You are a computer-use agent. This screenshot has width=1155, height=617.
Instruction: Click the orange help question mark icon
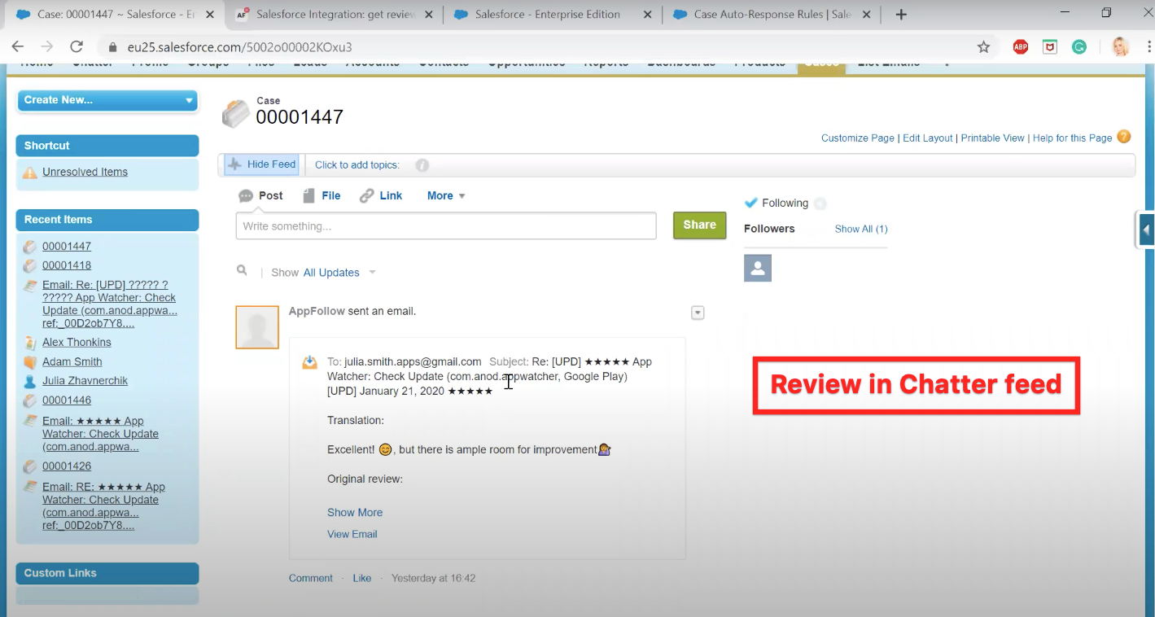tap(1124, 137)
